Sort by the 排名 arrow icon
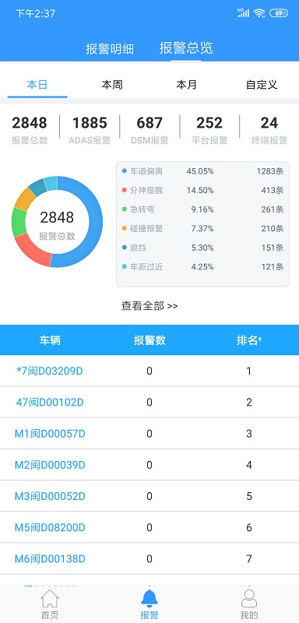The image size is (299, 623). click(x=260, y=340)
